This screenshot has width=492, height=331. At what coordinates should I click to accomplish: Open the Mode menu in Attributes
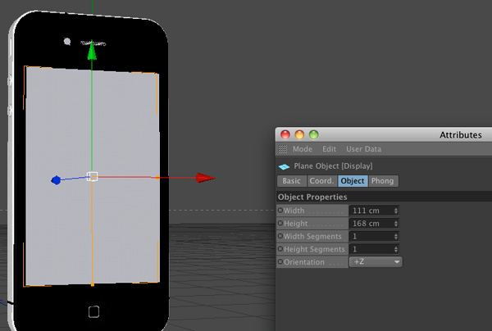pos(302,149)
